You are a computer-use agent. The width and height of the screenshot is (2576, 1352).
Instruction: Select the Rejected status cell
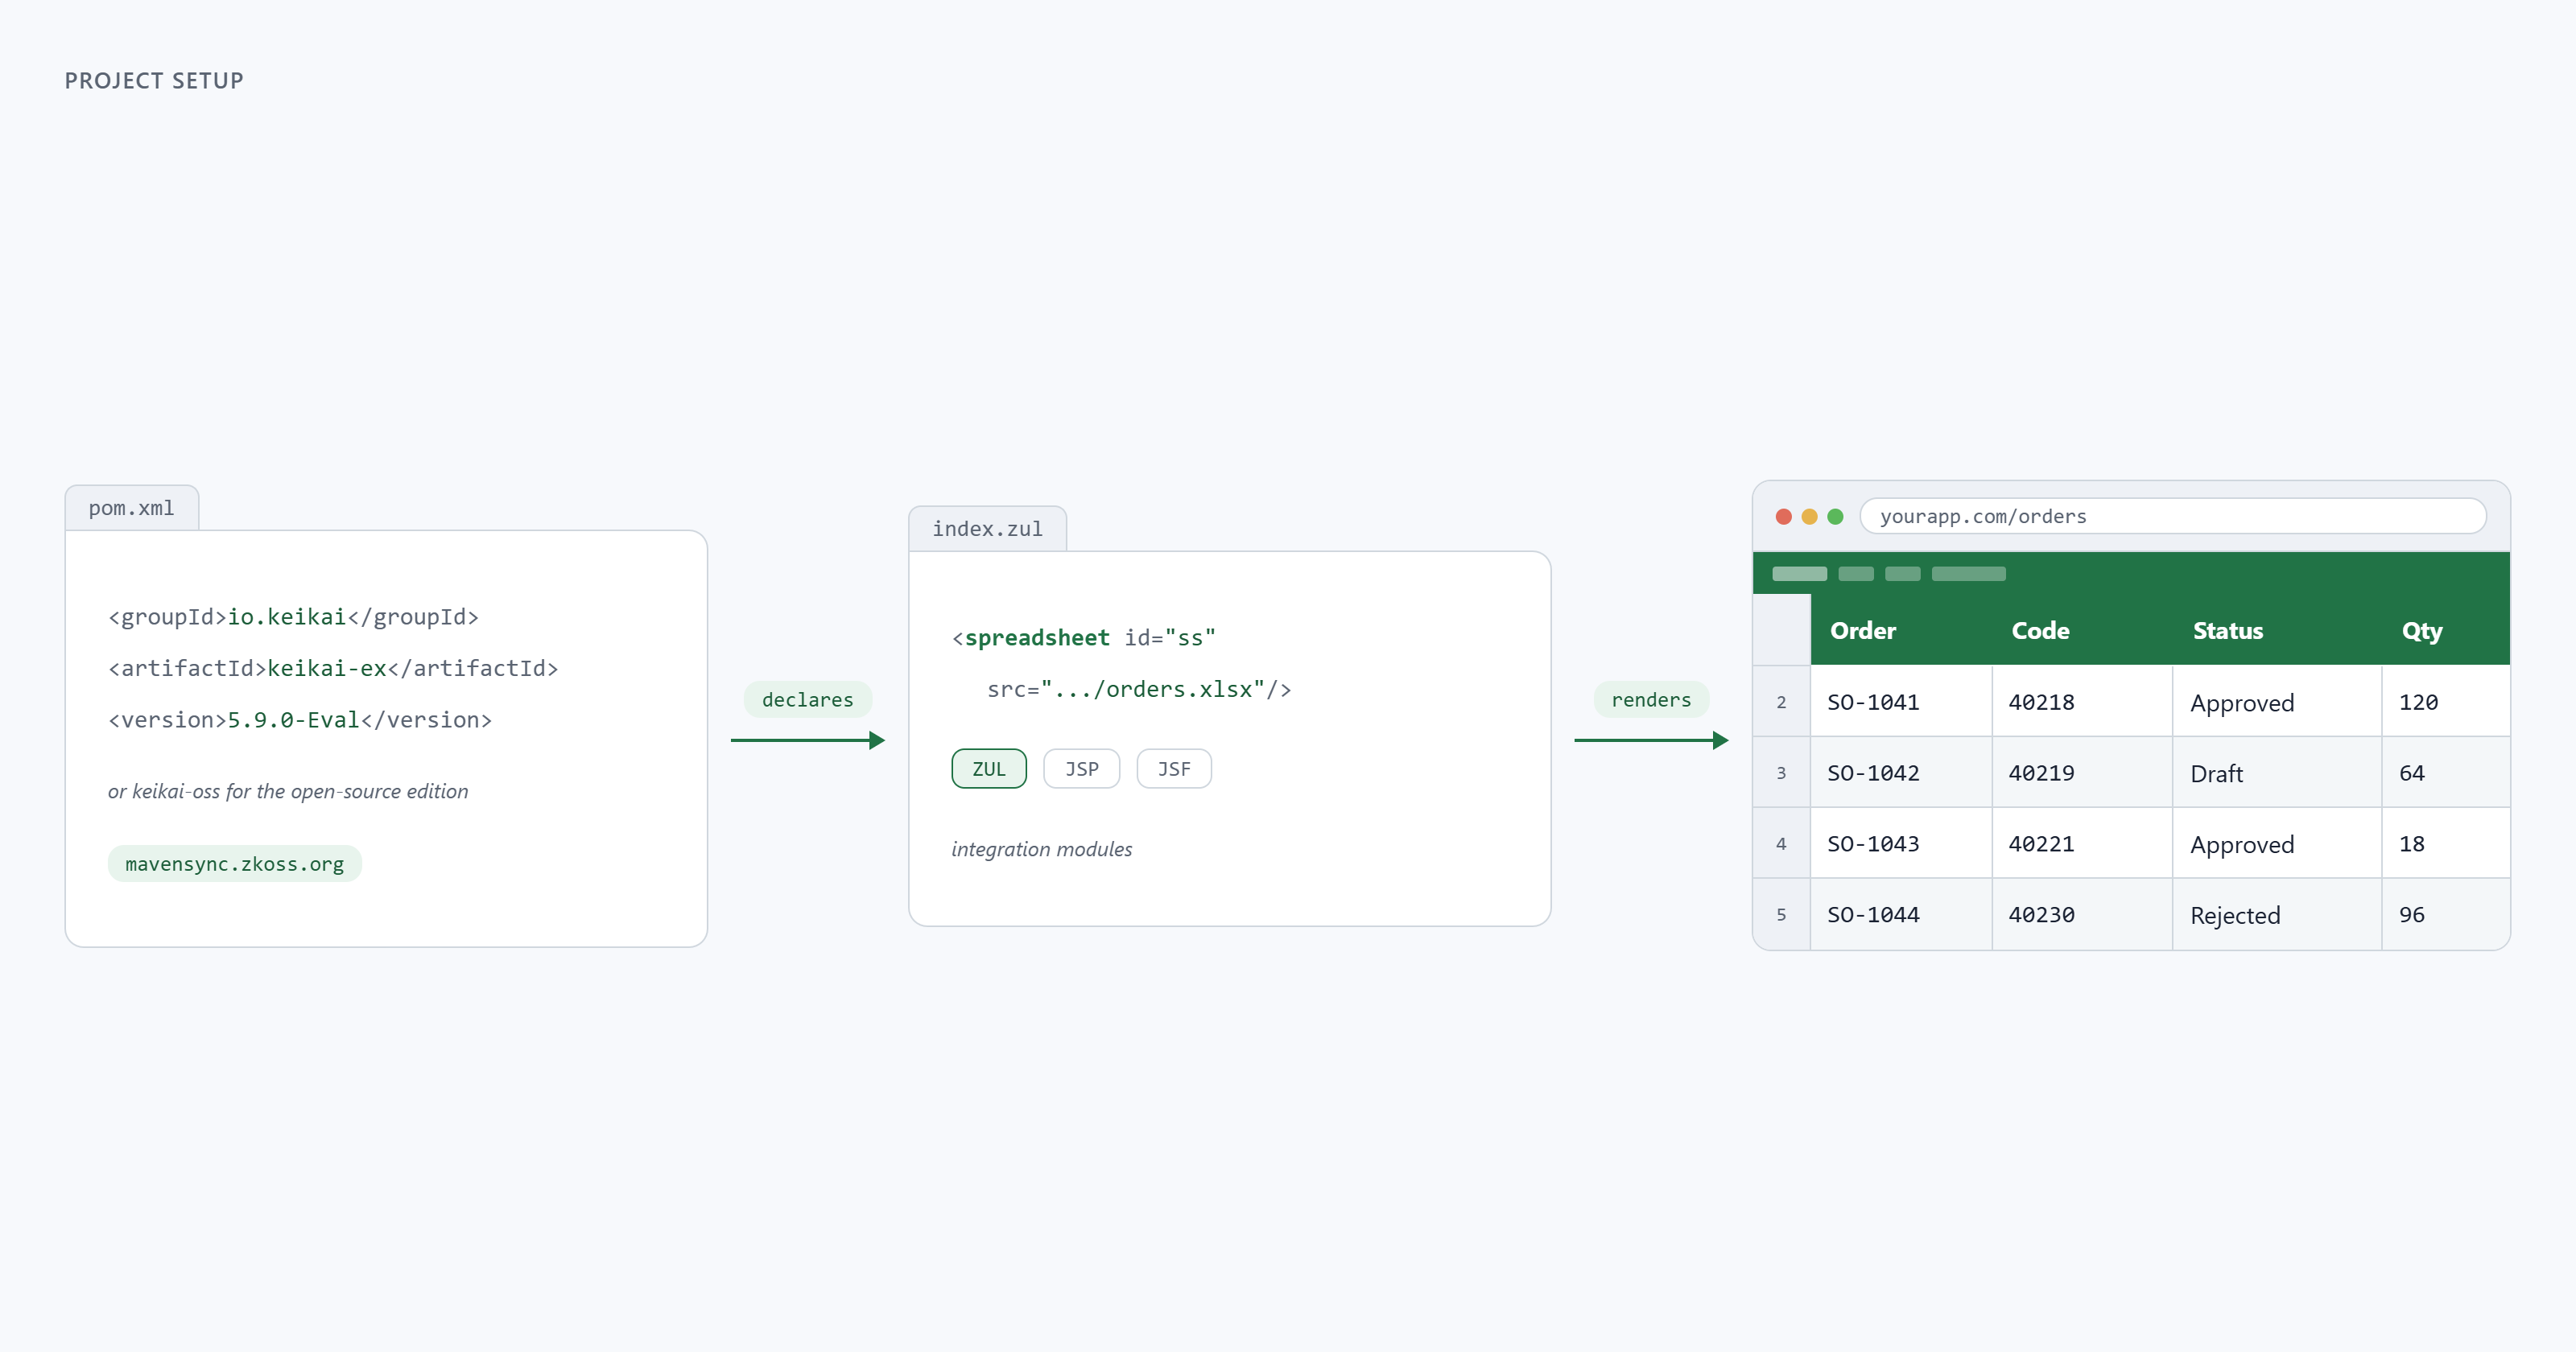(x=2277, y=915)
